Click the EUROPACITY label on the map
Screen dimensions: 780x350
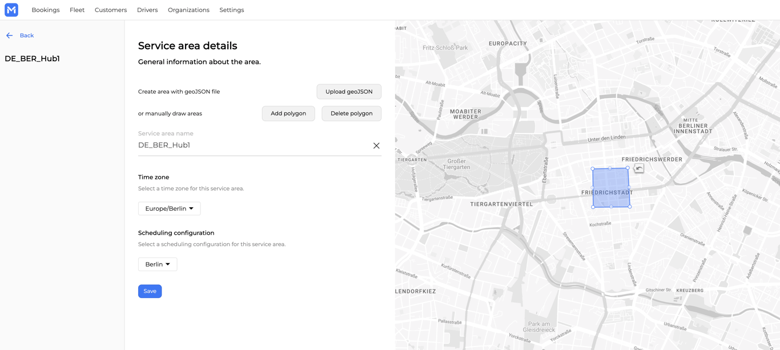click(x=508, y=43)
